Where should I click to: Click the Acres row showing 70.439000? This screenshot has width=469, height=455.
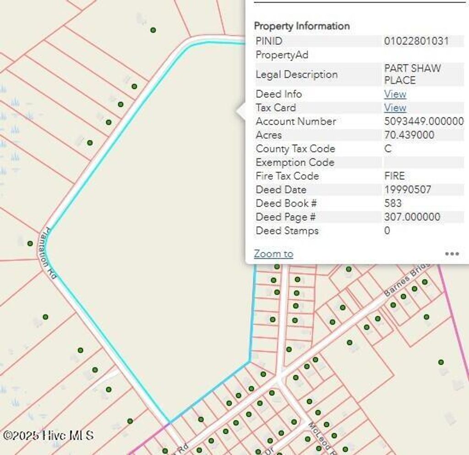point(403,135)
